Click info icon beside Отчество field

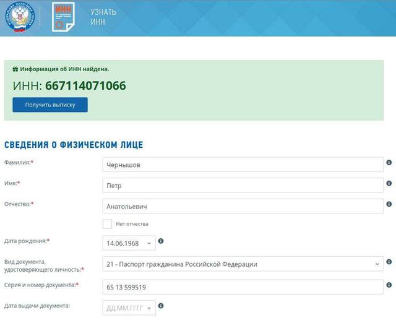point(389,204)
